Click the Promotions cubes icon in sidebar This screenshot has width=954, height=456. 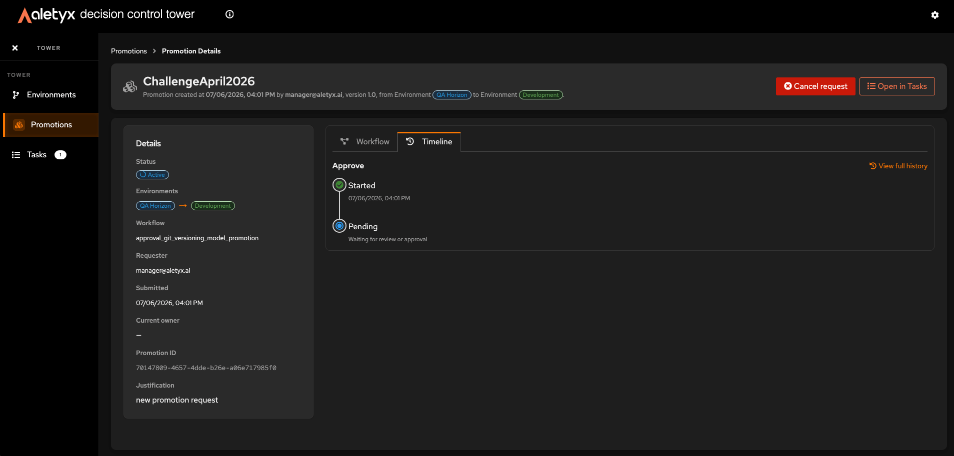tap(19, 125)
